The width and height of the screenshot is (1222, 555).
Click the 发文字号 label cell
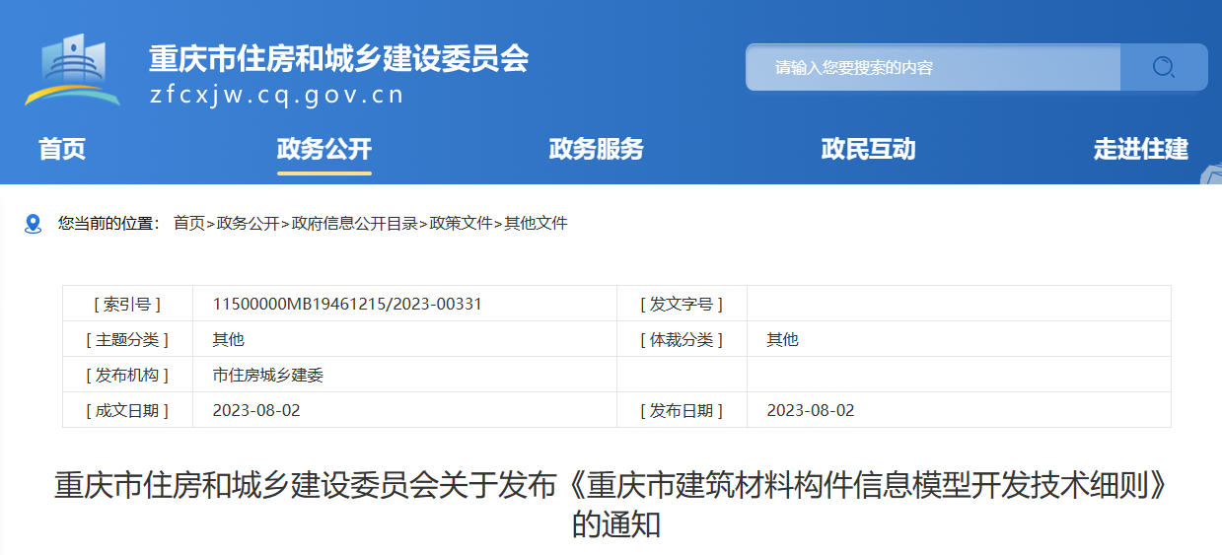(682, 304)
